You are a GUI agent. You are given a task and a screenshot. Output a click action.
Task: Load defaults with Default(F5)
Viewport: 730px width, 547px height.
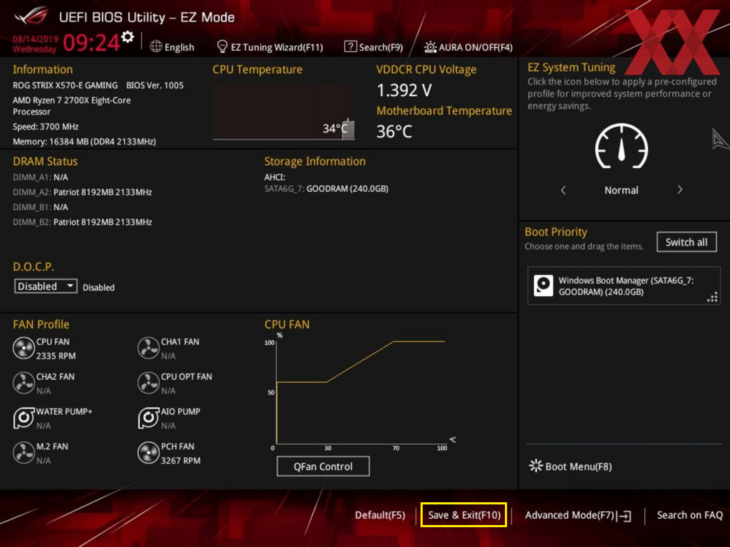pos(380,515)
